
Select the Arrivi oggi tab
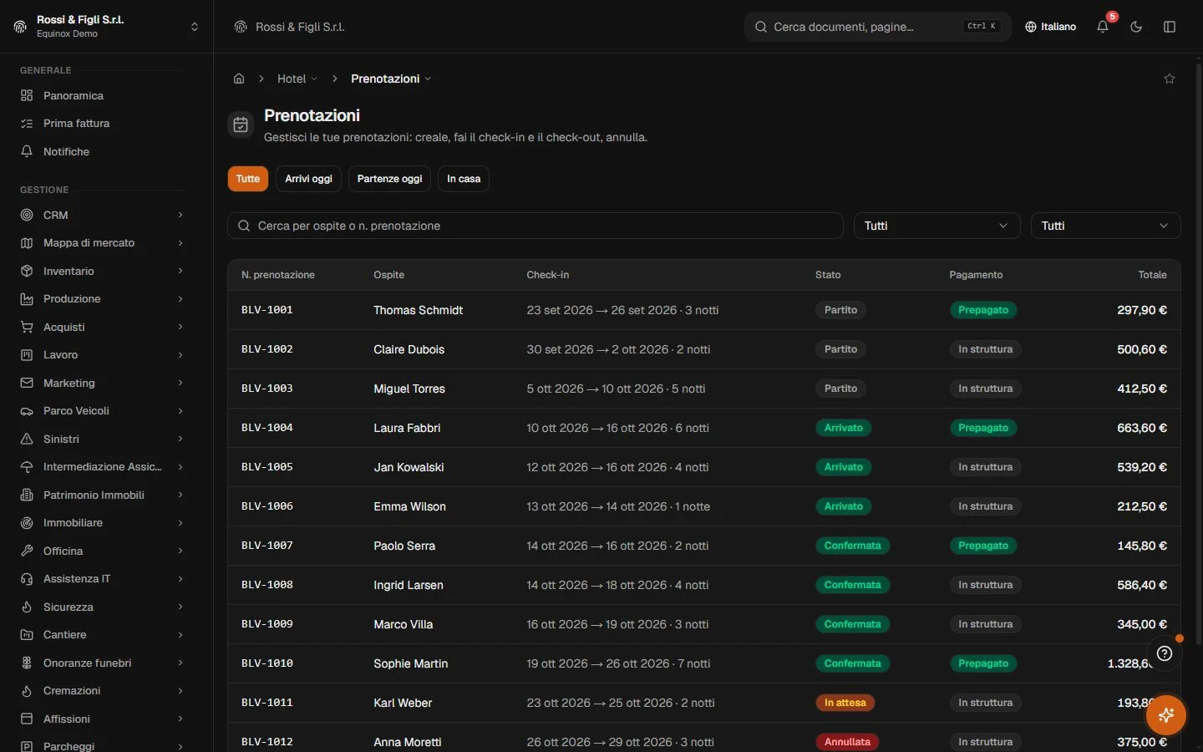[x=308, y=179]
